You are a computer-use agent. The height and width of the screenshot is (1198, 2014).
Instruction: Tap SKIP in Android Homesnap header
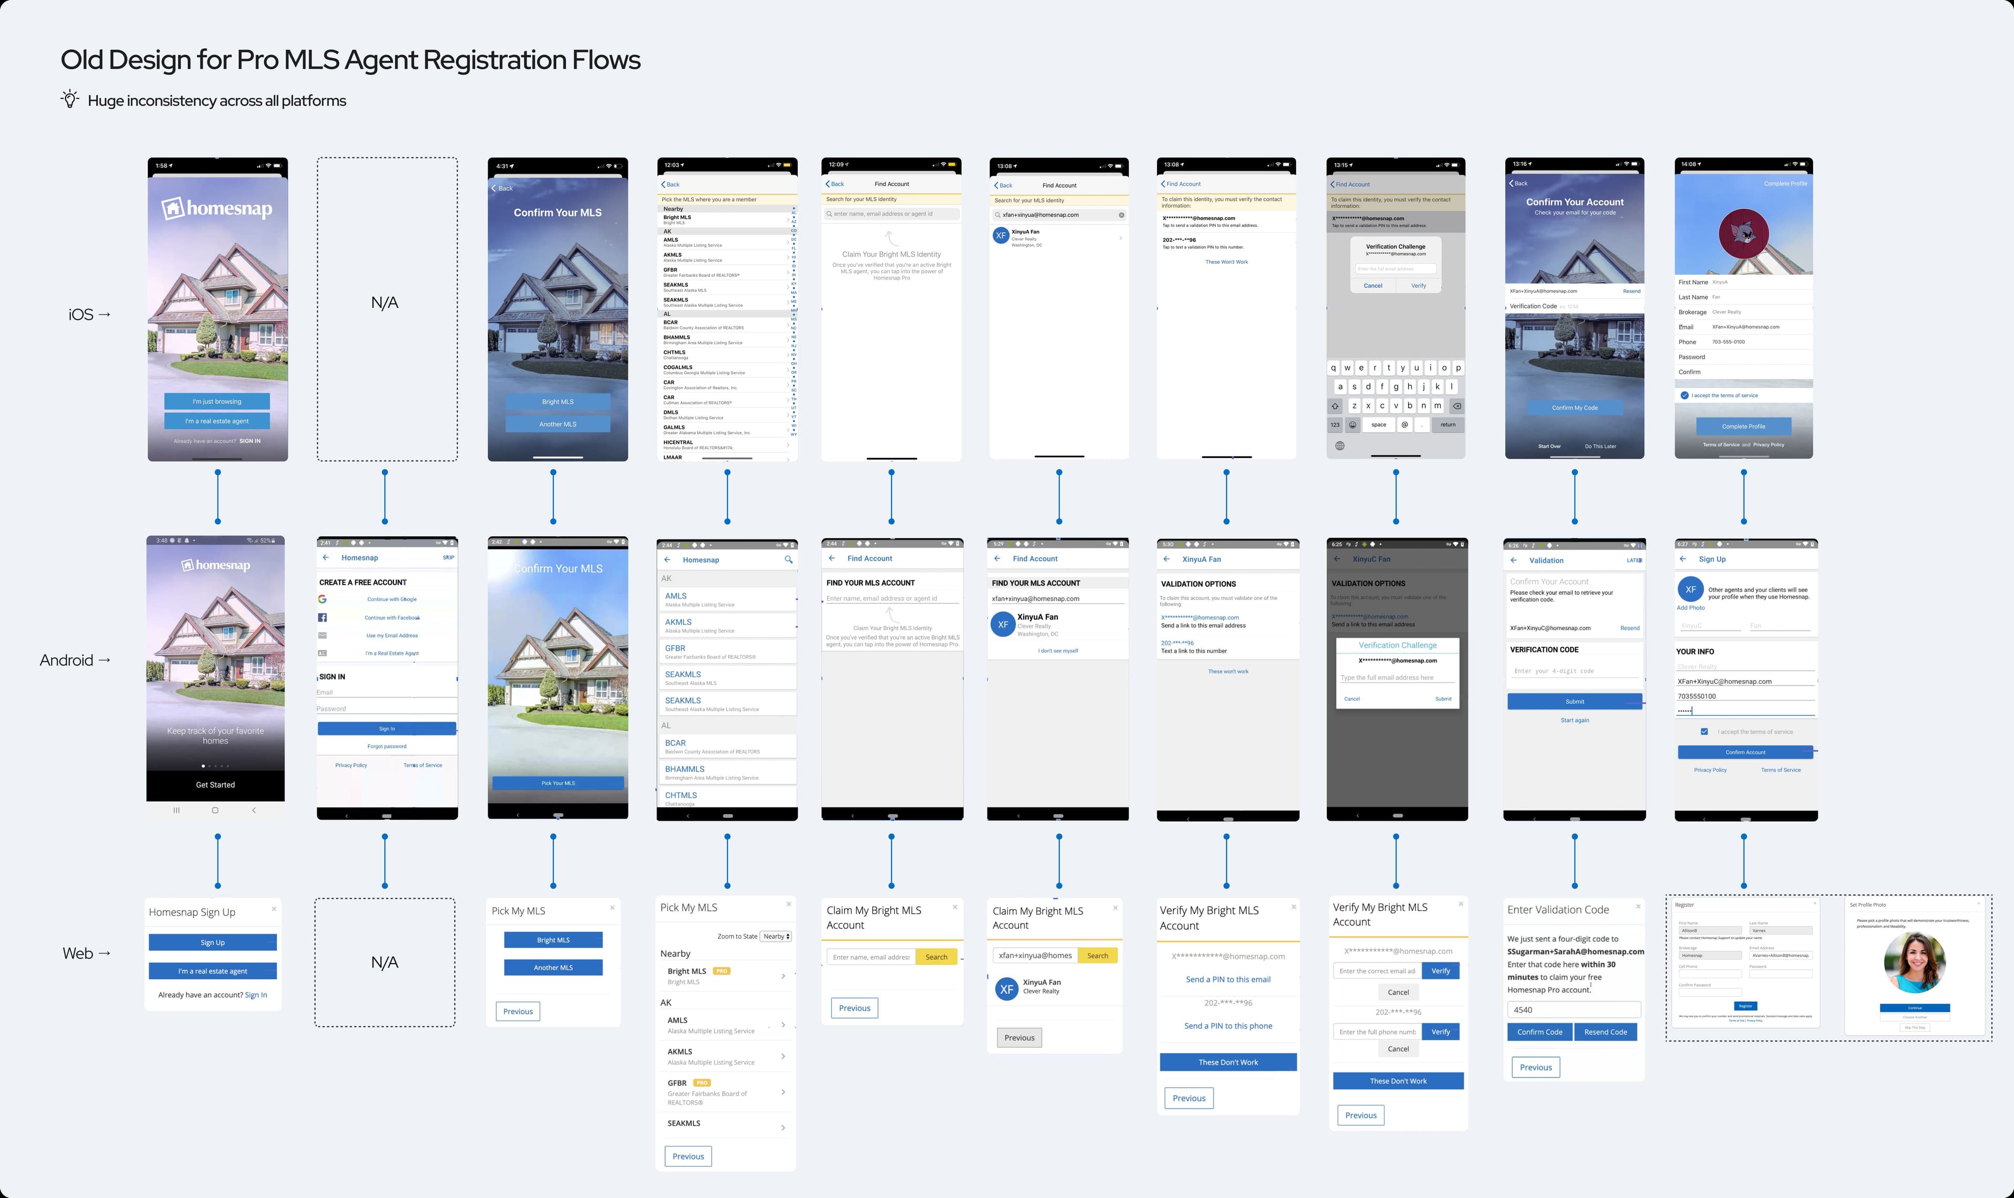click(448, 558)
